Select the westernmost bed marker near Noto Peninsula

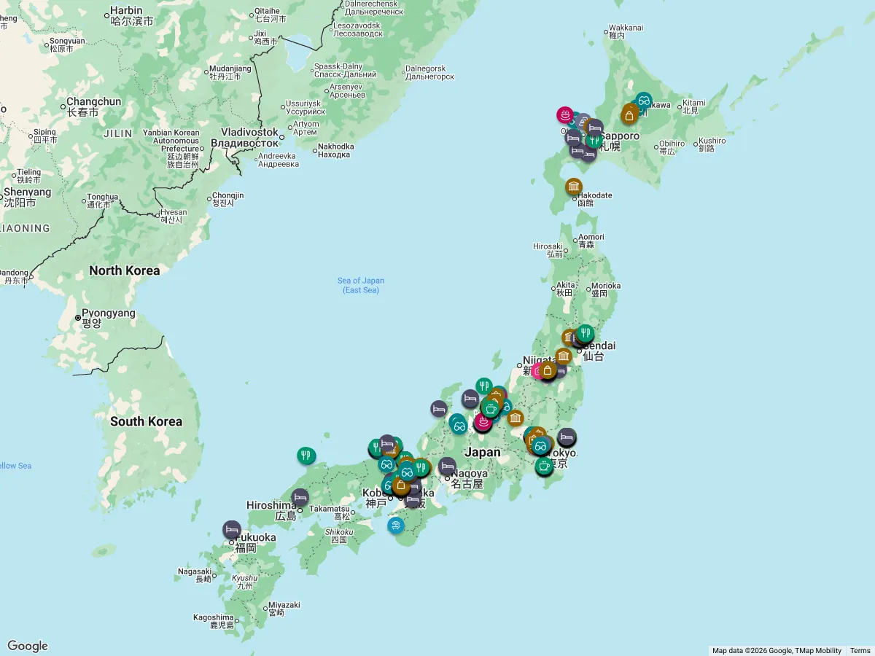click(438, 410)
